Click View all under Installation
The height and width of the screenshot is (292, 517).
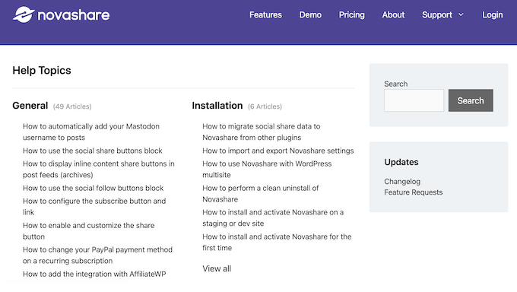click(x=217, y=268)
